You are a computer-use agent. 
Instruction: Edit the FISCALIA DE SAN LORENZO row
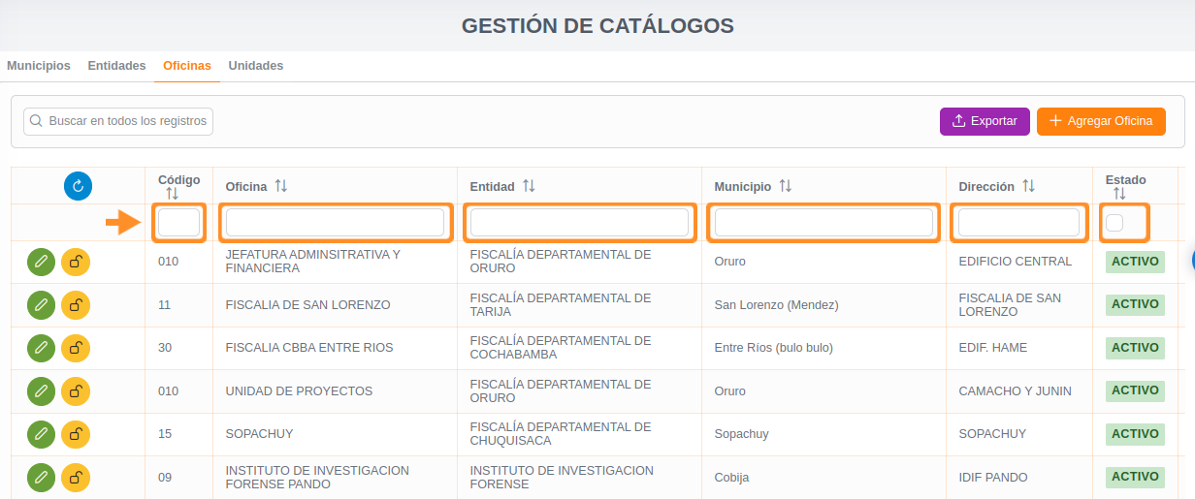[41, 304]
